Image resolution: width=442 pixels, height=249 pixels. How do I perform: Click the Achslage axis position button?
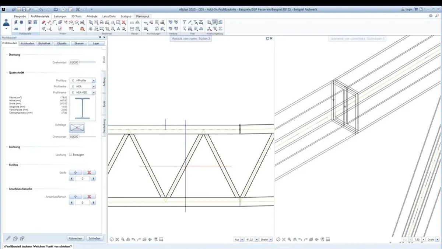coord(77,128)
